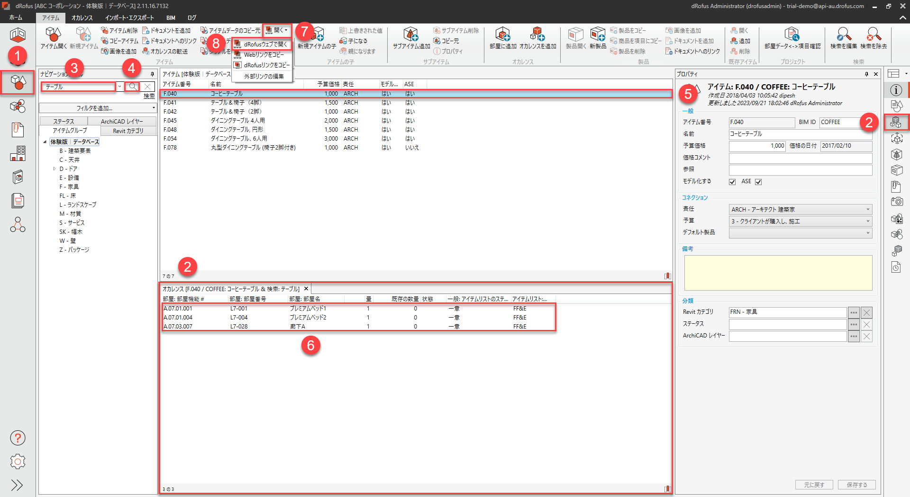Open the 責任 dropdown
The height and width of the screenshot is (497, 910).
(x=800, y=209)
